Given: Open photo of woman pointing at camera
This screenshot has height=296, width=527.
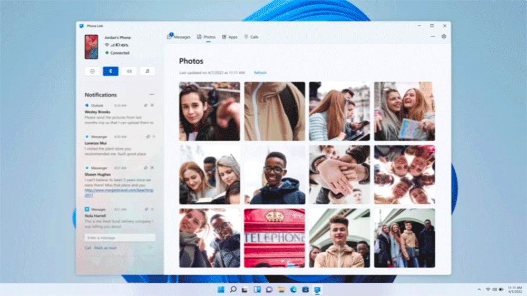Looking at the screenshot, I should coord(209,111).
